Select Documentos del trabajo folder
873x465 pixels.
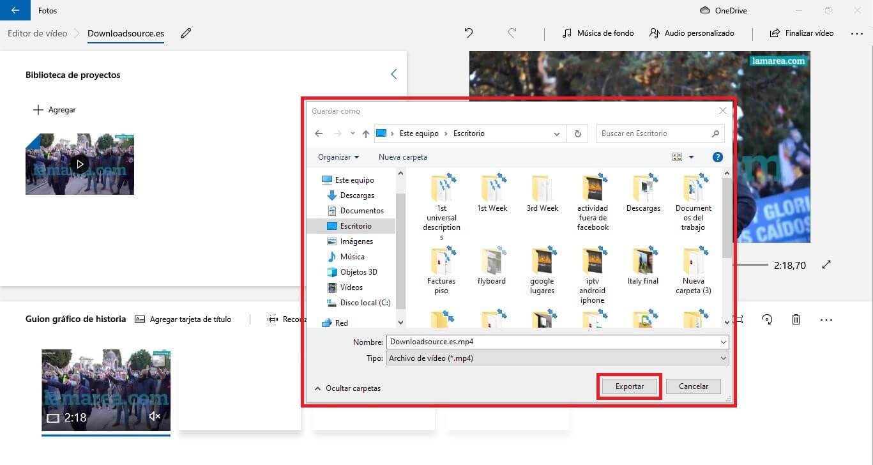[694, 202]
